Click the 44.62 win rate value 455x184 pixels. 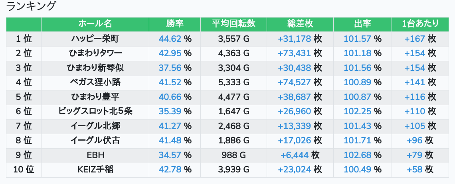tap(170, 39)
